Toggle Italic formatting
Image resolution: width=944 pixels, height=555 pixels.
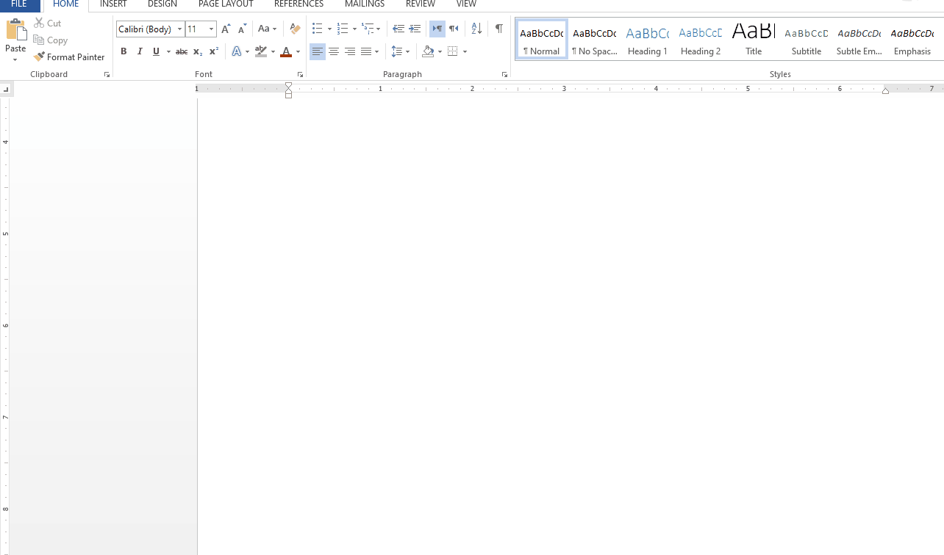pos(140,51)
